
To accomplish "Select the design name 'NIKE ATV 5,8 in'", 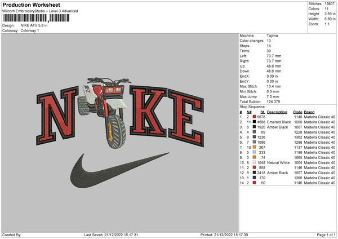I will tap(34, 25).
